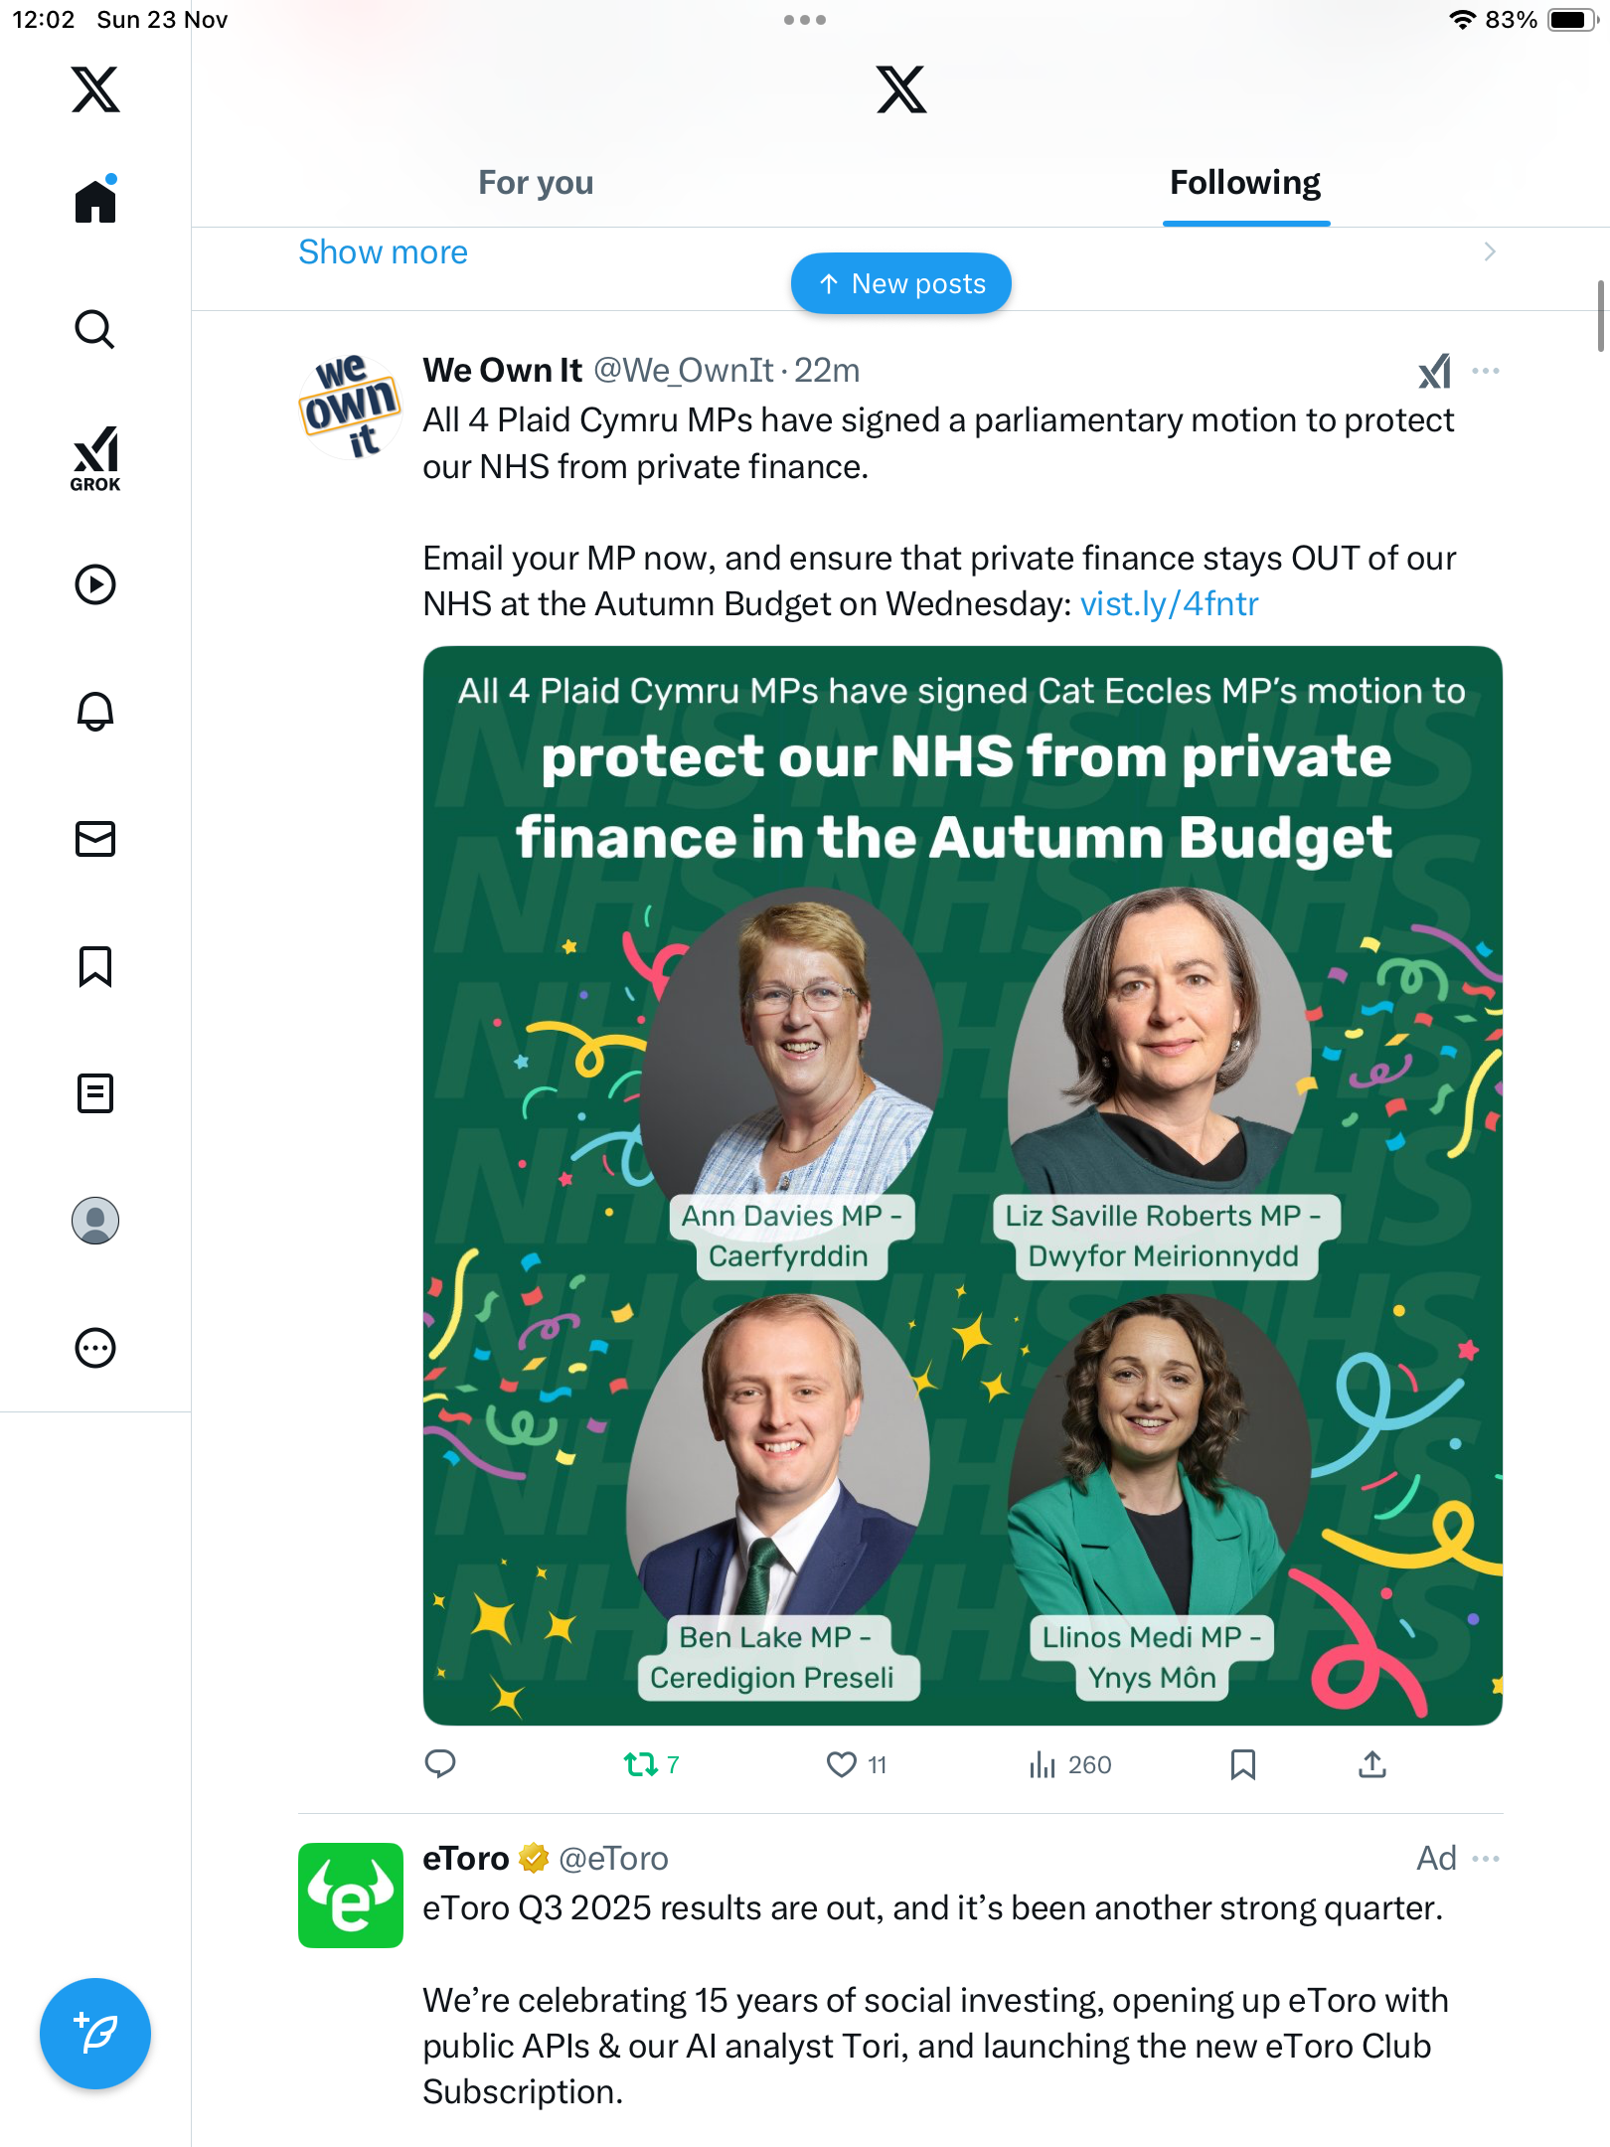1610x2147 pixels.
Task: Compose a new post
Action: tap(95, 2034)
